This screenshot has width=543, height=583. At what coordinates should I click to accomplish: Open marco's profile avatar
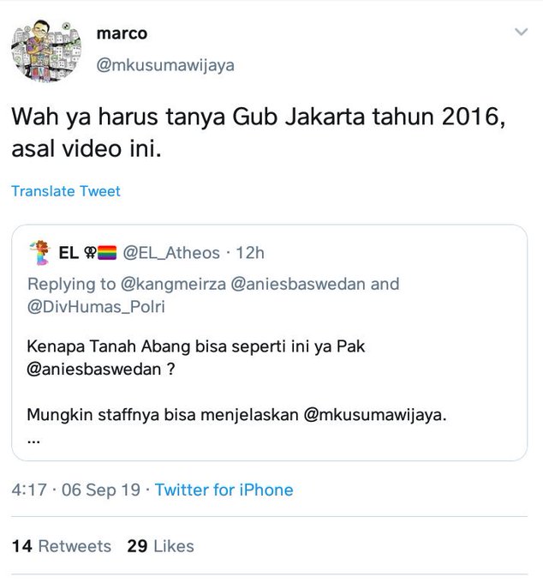coord(46,51)
